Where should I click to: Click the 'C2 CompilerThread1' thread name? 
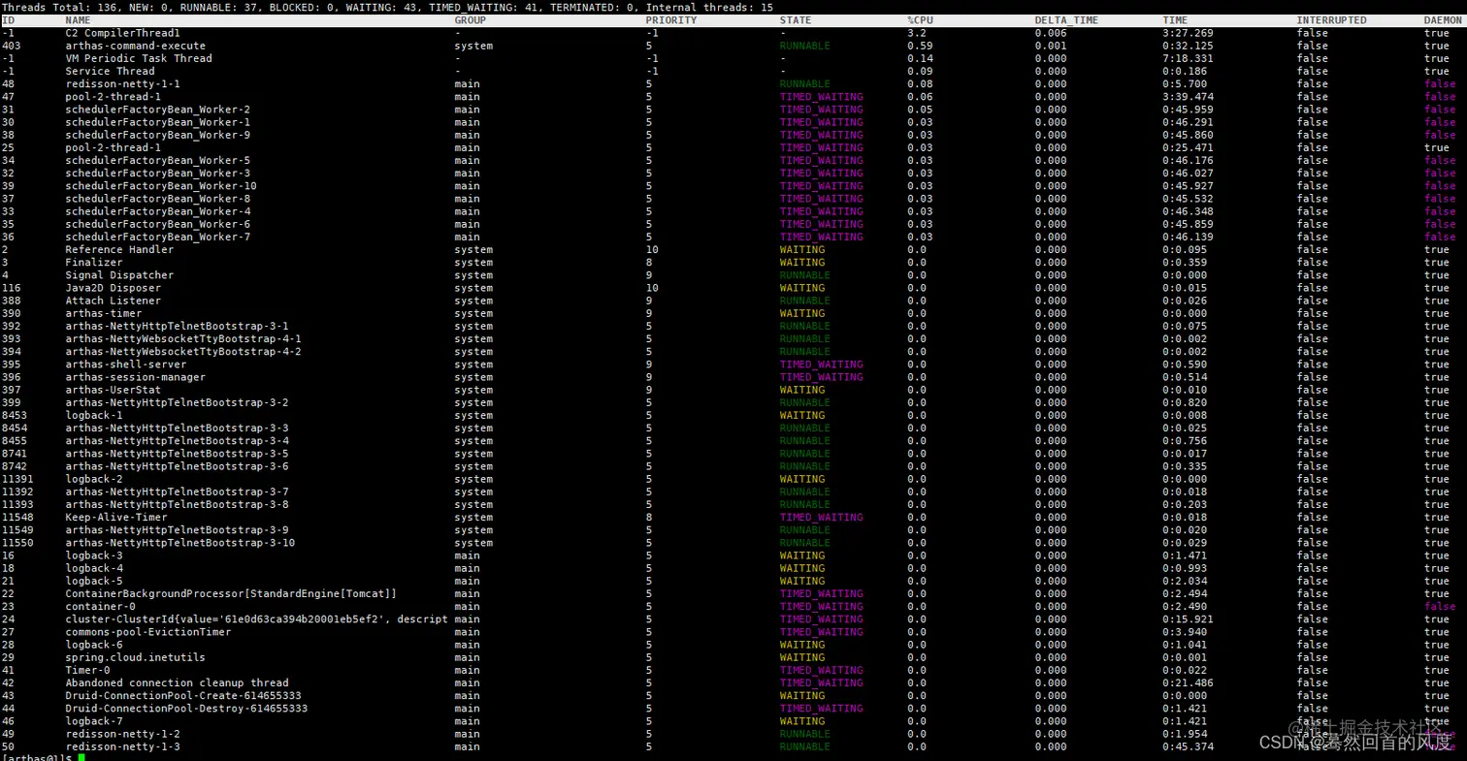(x=123, y=33)
